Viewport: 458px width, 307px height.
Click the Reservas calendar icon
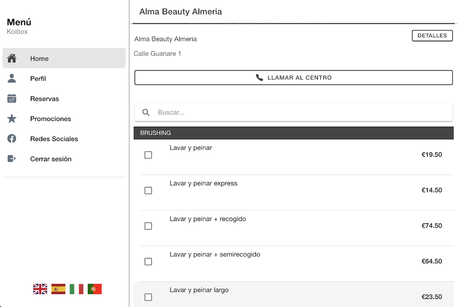point(12,99)
